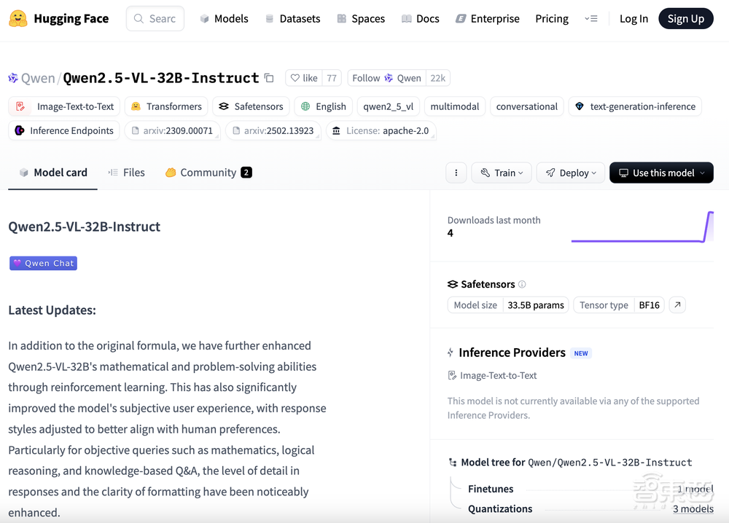Like the model with the heart button

coord(304,78)
